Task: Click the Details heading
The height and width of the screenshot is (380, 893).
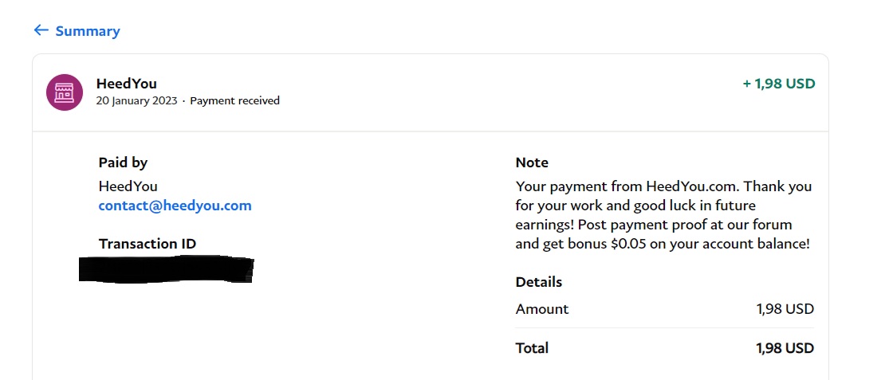Action: [539, 282]
